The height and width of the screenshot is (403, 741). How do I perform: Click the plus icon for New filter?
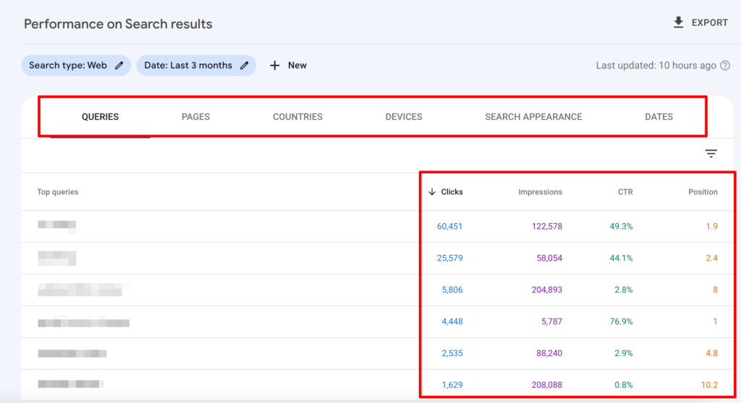[274, 66]
